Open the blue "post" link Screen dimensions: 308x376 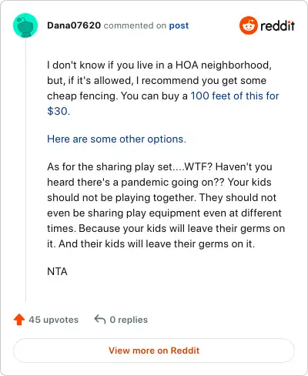pyautogui.click(x=179, y=25)
